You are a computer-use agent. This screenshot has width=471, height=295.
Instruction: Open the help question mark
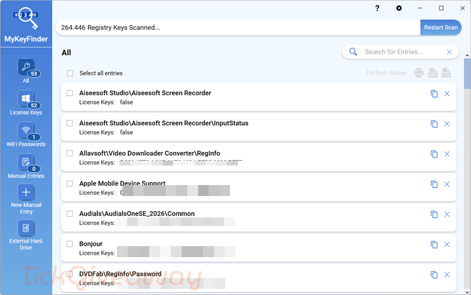point(377,8)
